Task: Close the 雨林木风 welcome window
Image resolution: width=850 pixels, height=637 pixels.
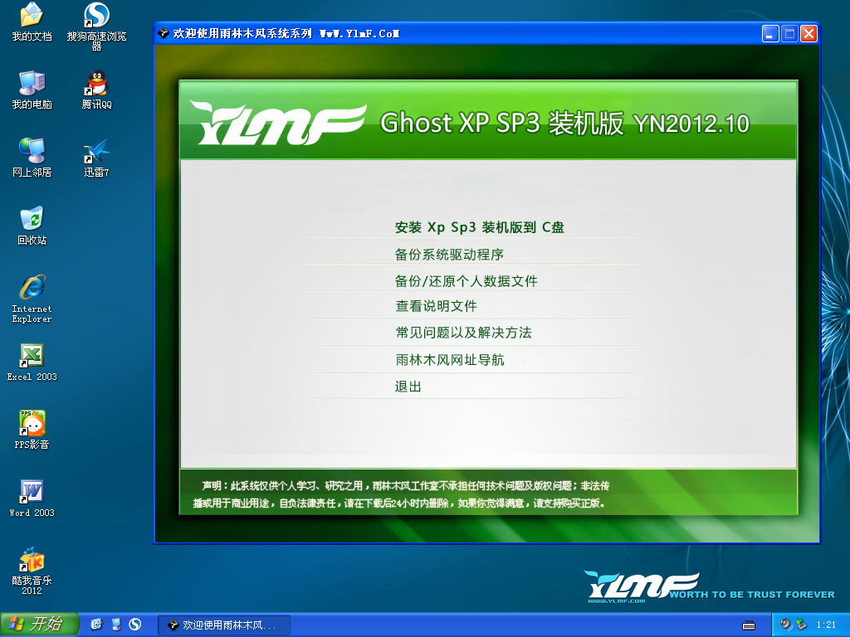Action: pyautogui.click(x=808, y=33)
